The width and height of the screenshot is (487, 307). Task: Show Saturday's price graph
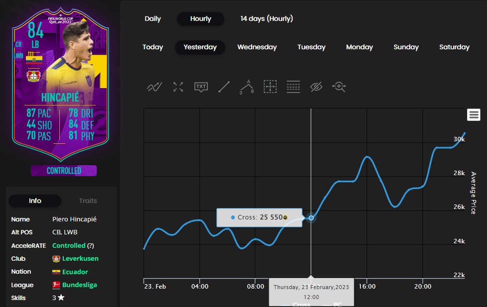[x=454, y=47]
